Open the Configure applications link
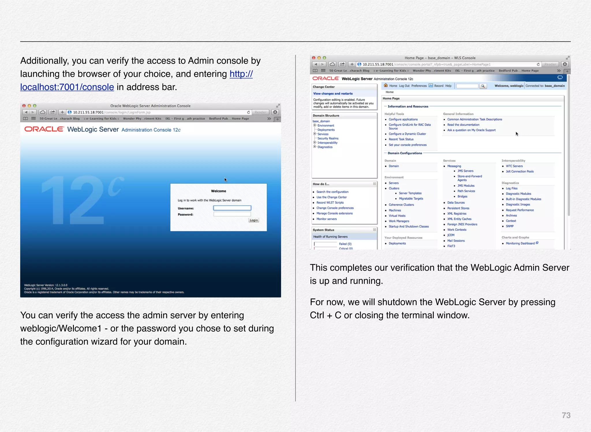Viewport: 591px width, 432px height. point(403,119)
